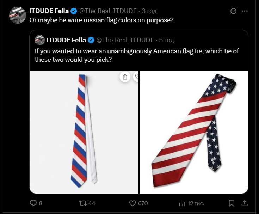
Task: Click the quoted tweet's small avatar
Action: pos(39,40)
